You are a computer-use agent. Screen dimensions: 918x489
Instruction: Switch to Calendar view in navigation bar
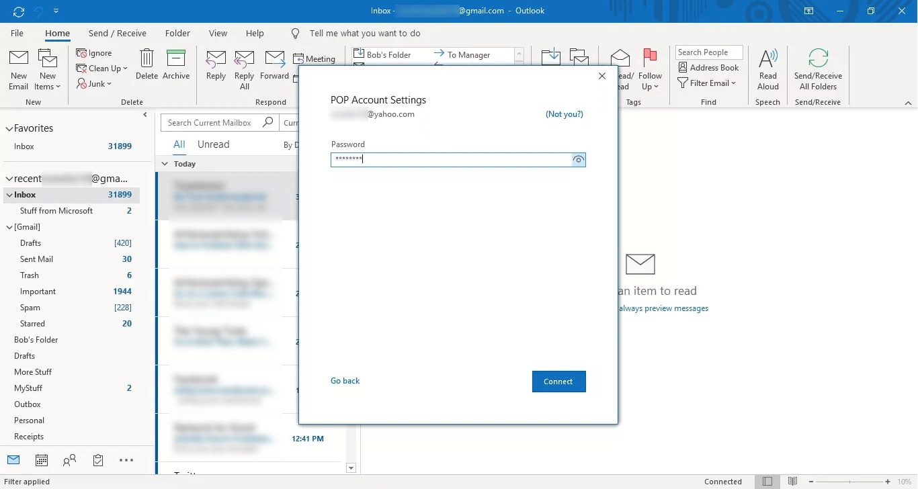click(x=41, y=460)
